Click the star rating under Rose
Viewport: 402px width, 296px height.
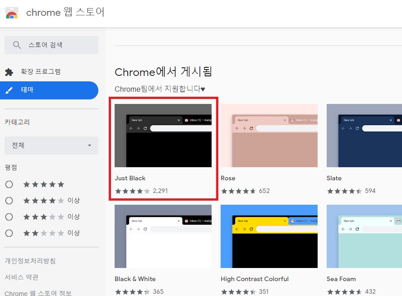[x=238, y=191]
